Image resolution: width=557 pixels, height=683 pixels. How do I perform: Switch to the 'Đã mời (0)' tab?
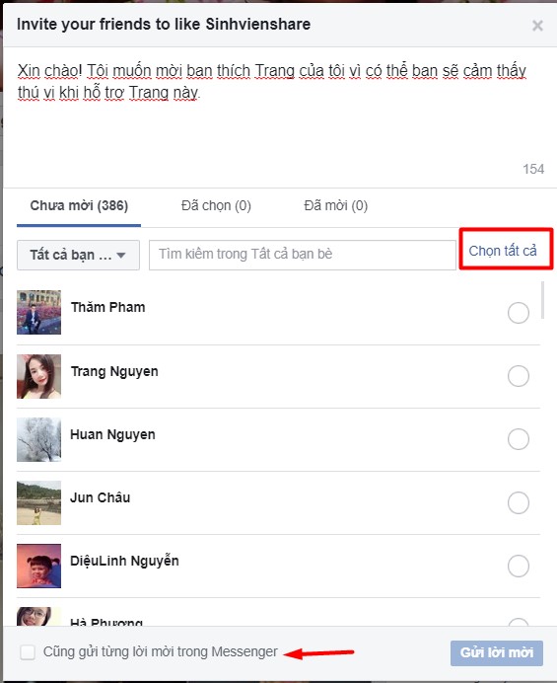tap(336, 205)
